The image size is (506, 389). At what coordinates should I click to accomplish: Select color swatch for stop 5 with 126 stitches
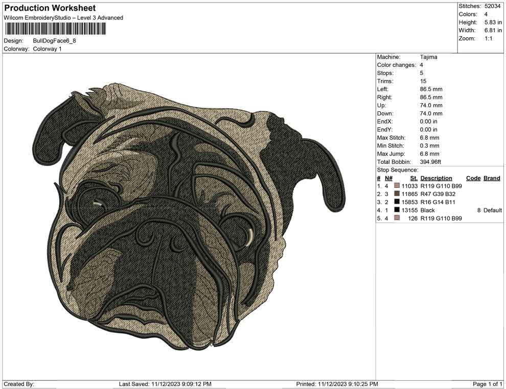click(397, 218)
